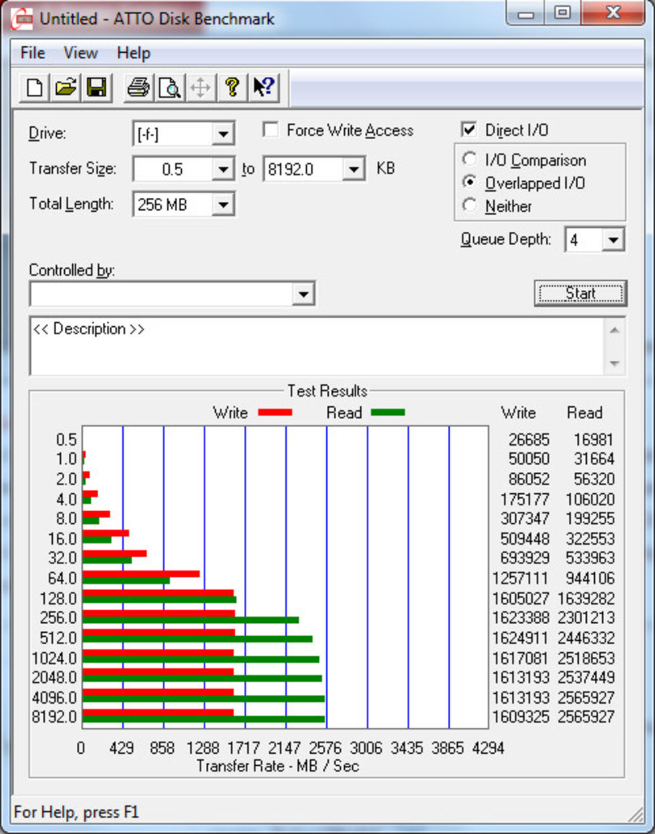
Task: Click the New file toolbar icon
Action: [35, 88]
